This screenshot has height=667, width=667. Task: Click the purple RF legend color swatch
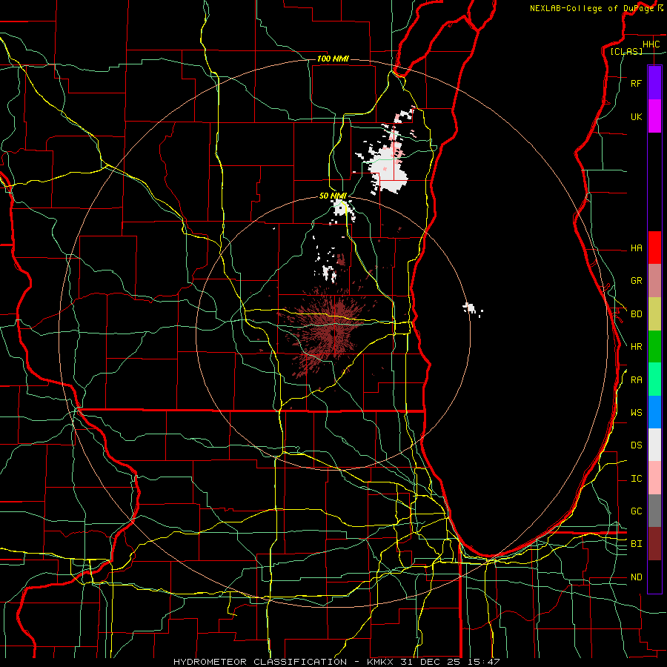point(654,83)
